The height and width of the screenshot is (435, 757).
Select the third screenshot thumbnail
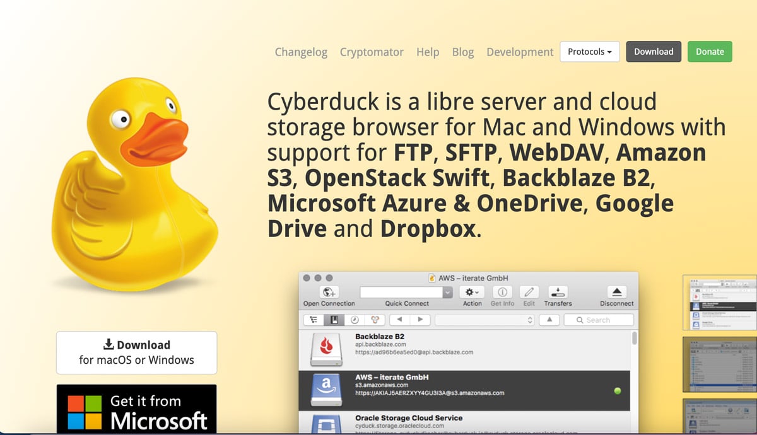[x=720, y=416]
